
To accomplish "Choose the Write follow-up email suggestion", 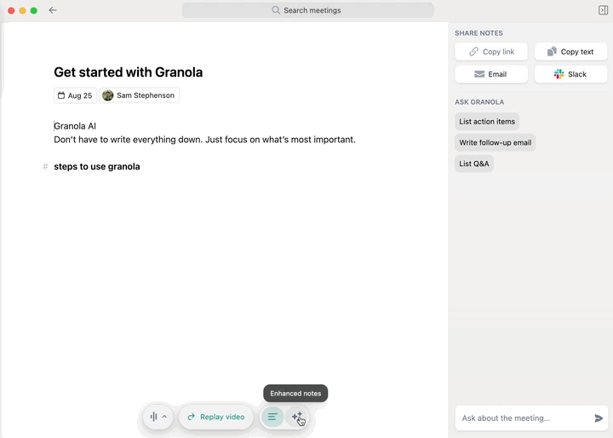I will point(495,142).
